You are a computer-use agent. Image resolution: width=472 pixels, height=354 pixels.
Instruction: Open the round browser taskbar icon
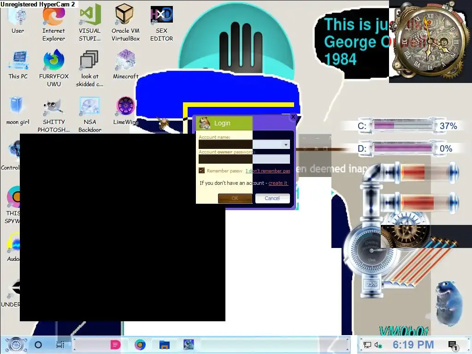[x=140, y=345]
